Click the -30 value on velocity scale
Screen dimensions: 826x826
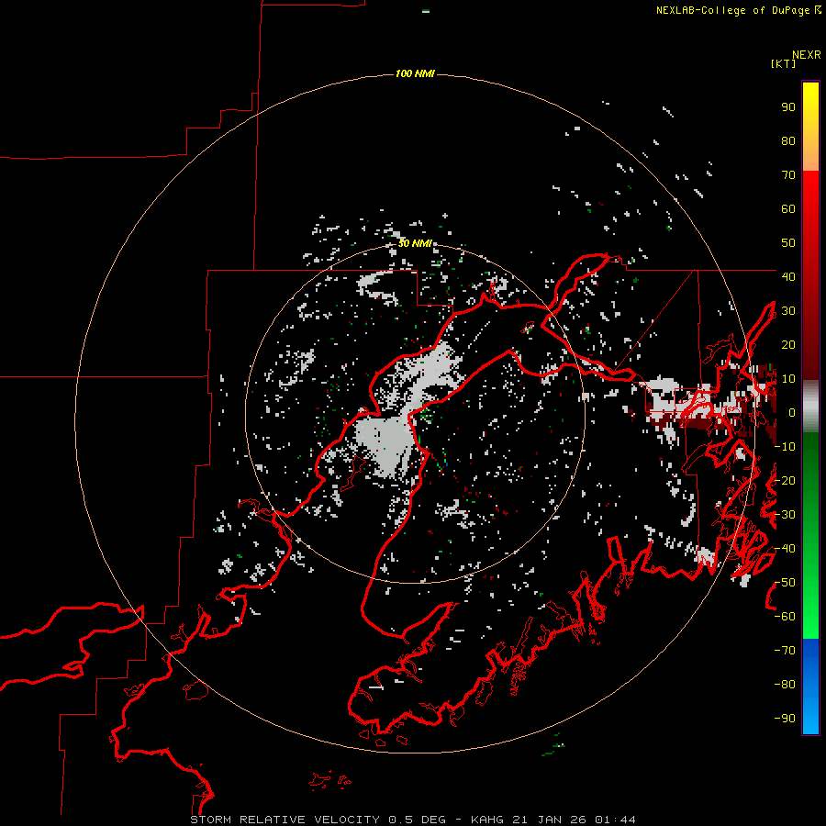(785, 515)
